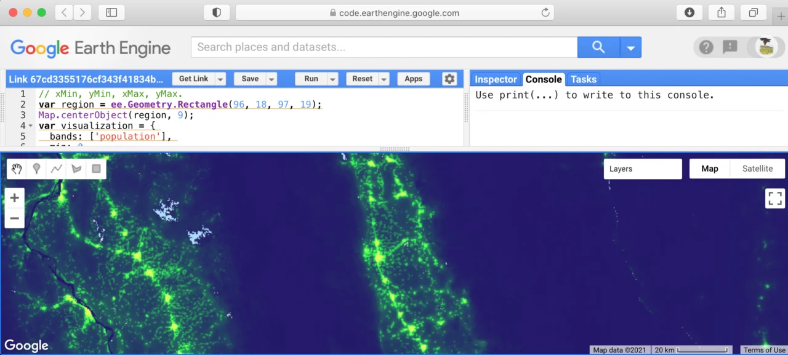788x355 pixels.
Task: Toggle fullscreen map view
Action: point(775,198)
